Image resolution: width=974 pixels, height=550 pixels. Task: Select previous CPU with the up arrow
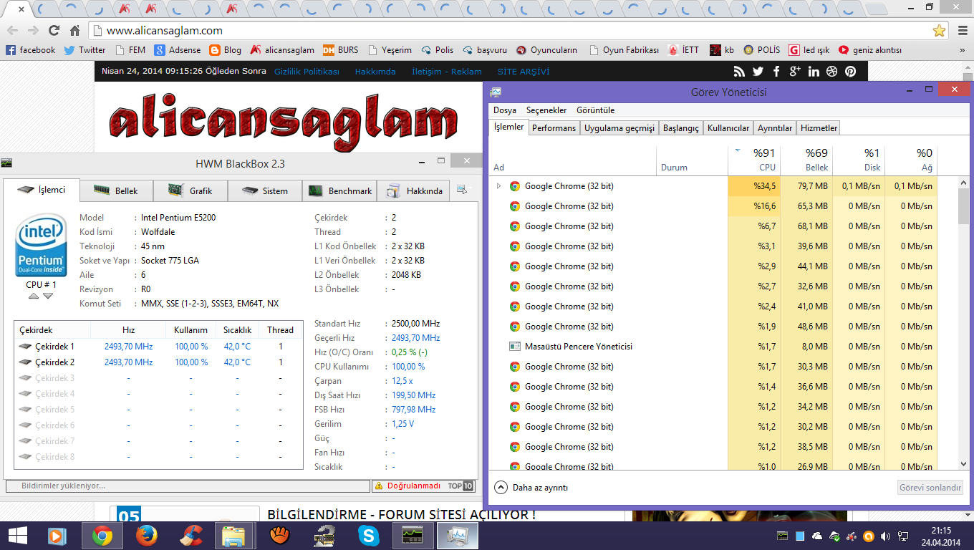pos(34,296)
